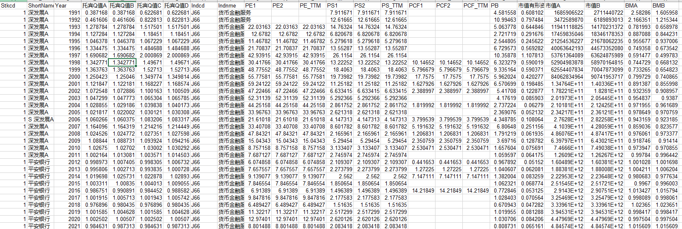Click the PB cell showing 0.670943
The image size is (682, 229).
pyautogui.click(x=504, y=205)
